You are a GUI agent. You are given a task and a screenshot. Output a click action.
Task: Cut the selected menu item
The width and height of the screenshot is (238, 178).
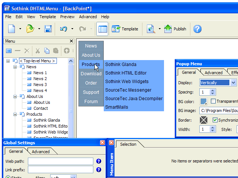[38, 51]
